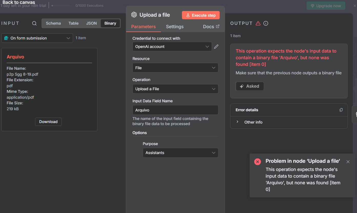Click the pencil icon to edit the credential
Viewport: 357px width, 213px height.
tap(216, 47)
